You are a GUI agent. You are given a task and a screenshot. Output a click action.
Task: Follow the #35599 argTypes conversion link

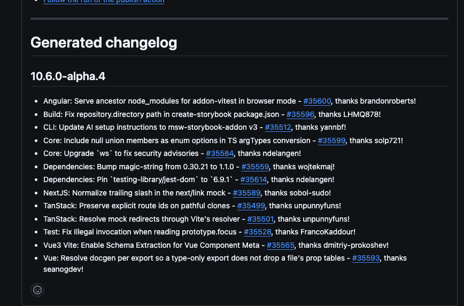pyautogui.click(x=331, y=141)
